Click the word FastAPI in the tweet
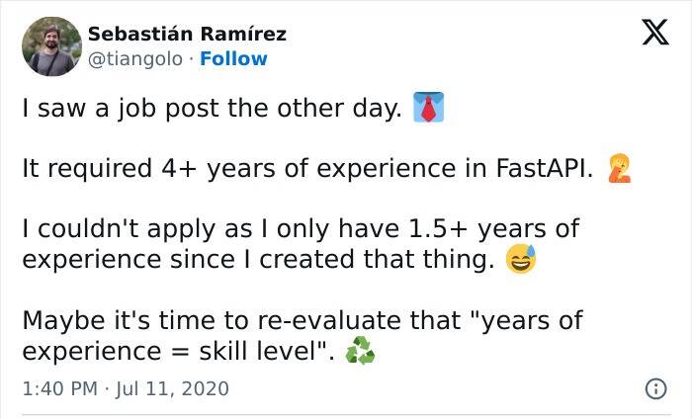The height and width of the screenshot is (419, 692). [x=543, y=169]
